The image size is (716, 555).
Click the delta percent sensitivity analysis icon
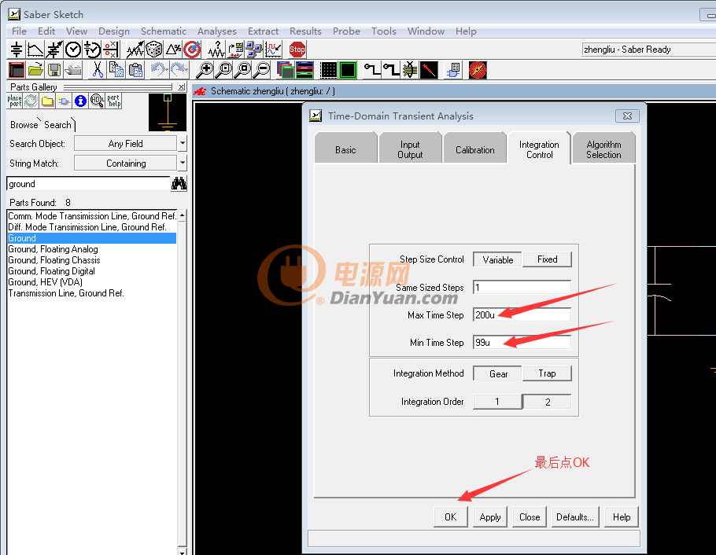(x=174, y=50)
